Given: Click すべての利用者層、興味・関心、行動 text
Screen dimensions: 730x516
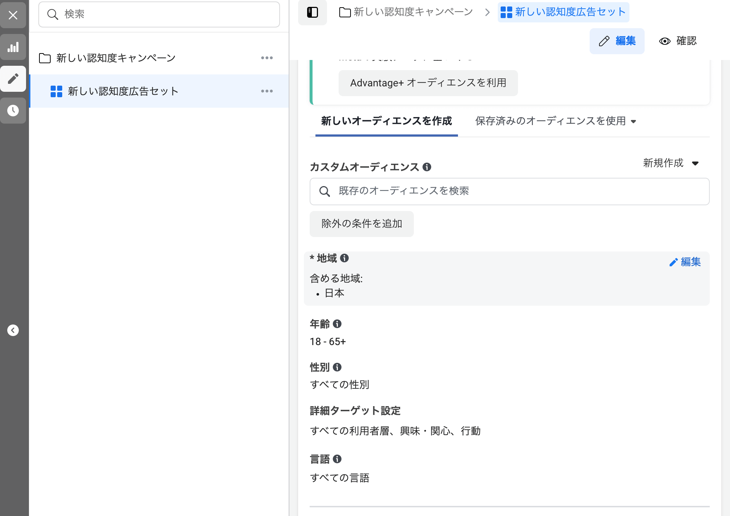Looking at the screenshot, I should tap(395, 431).
